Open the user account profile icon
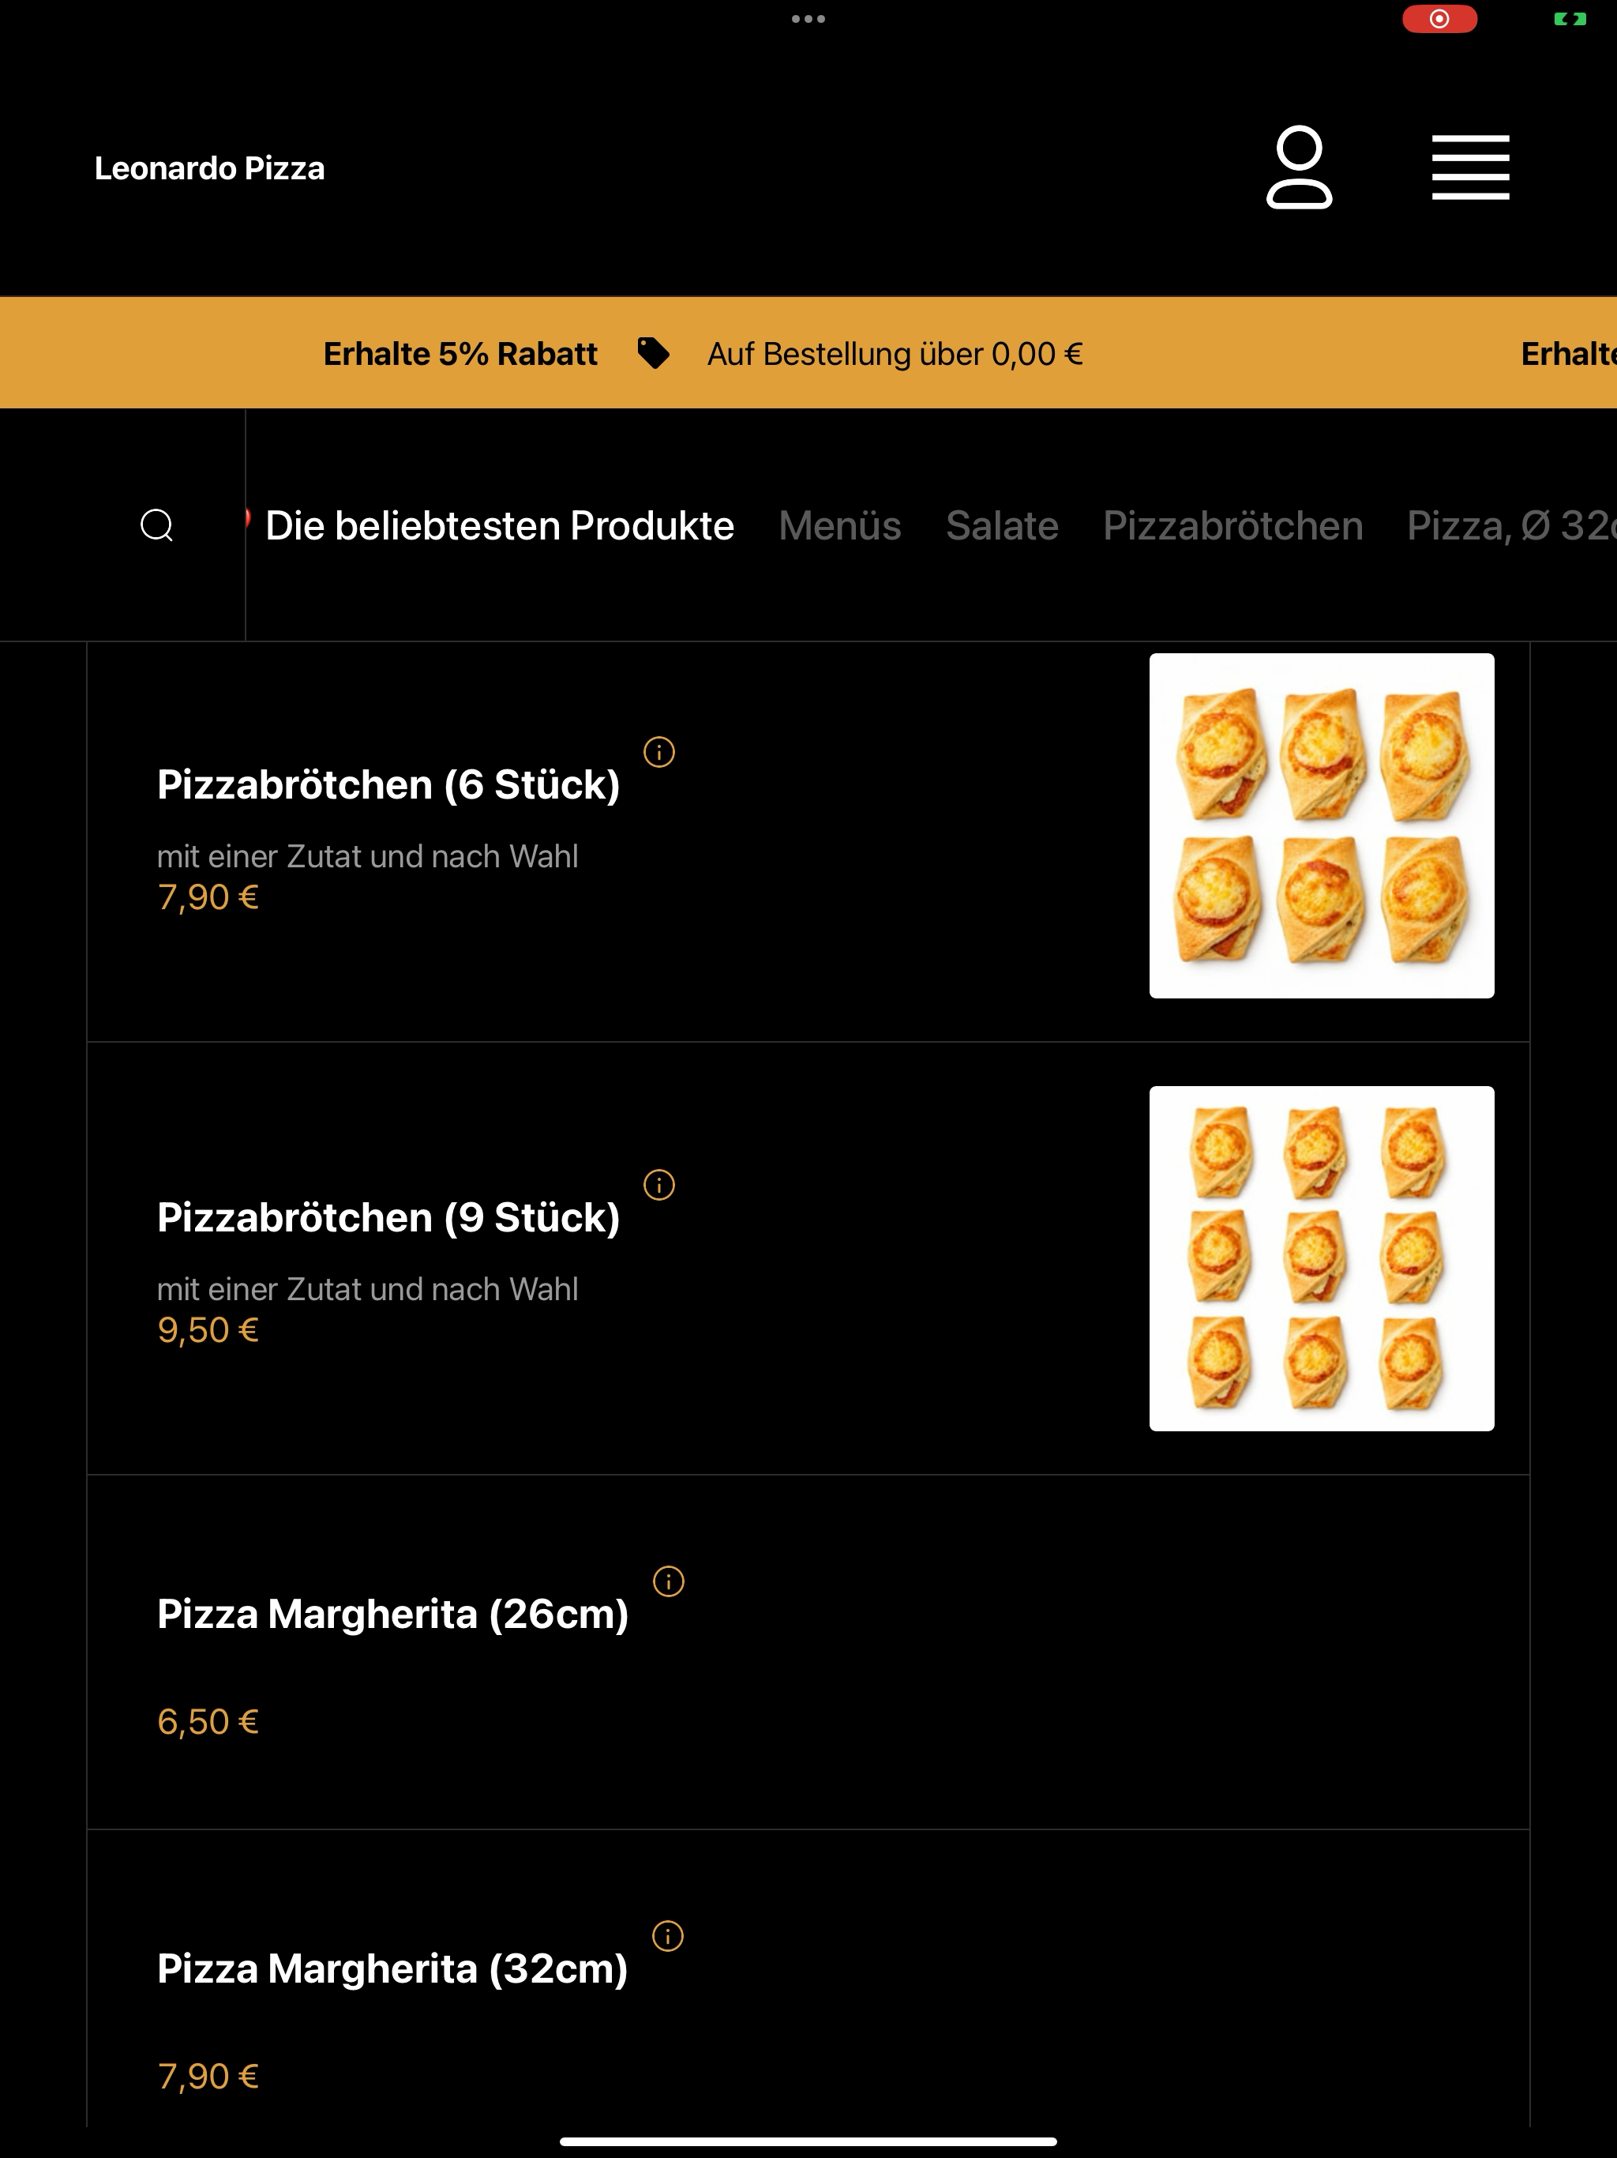The height and width of the screenshot is (2158, 1617). click(1299, 167)
